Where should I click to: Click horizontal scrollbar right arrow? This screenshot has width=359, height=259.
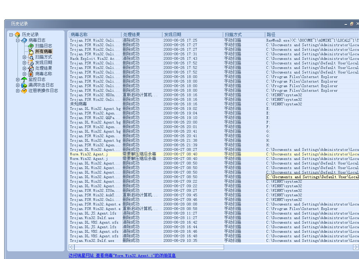tap(356, 247)
